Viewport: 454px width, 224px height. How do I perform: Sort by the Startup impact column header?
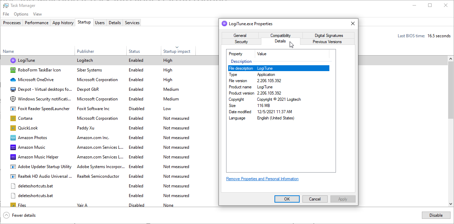(x=177, y=51)
